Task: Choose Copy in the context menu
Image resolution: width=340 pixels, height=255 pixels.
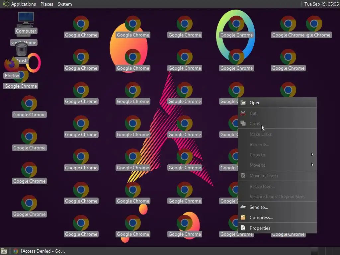Action: (x=277, y=124)
